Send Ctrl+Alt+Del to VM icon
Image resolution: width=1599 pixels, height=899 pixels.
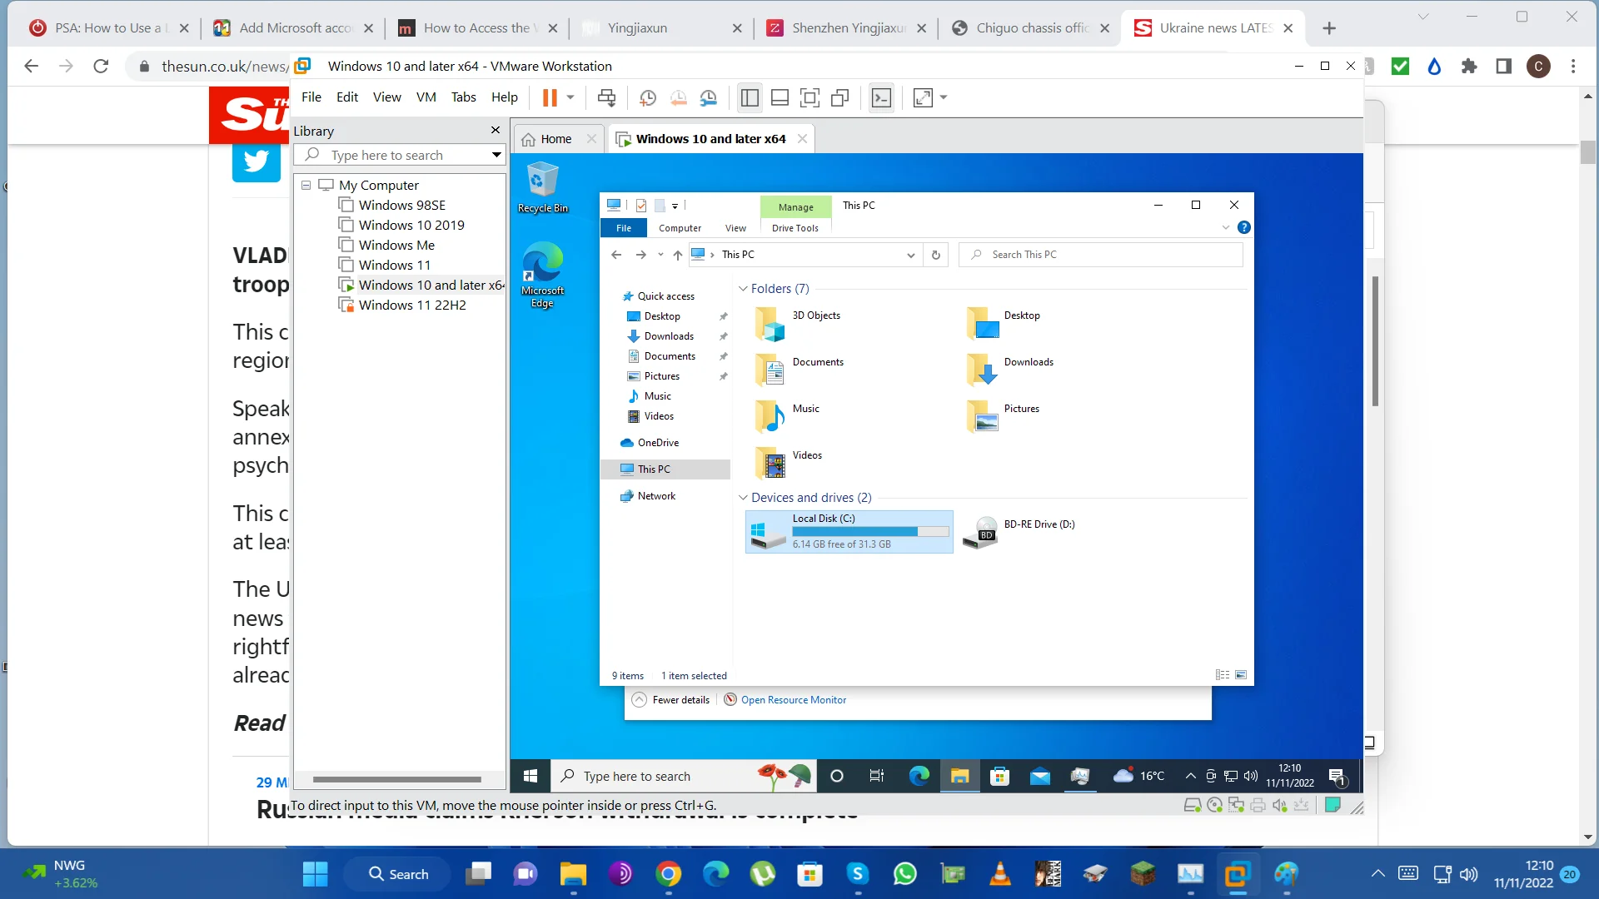(x=607, y=97)
